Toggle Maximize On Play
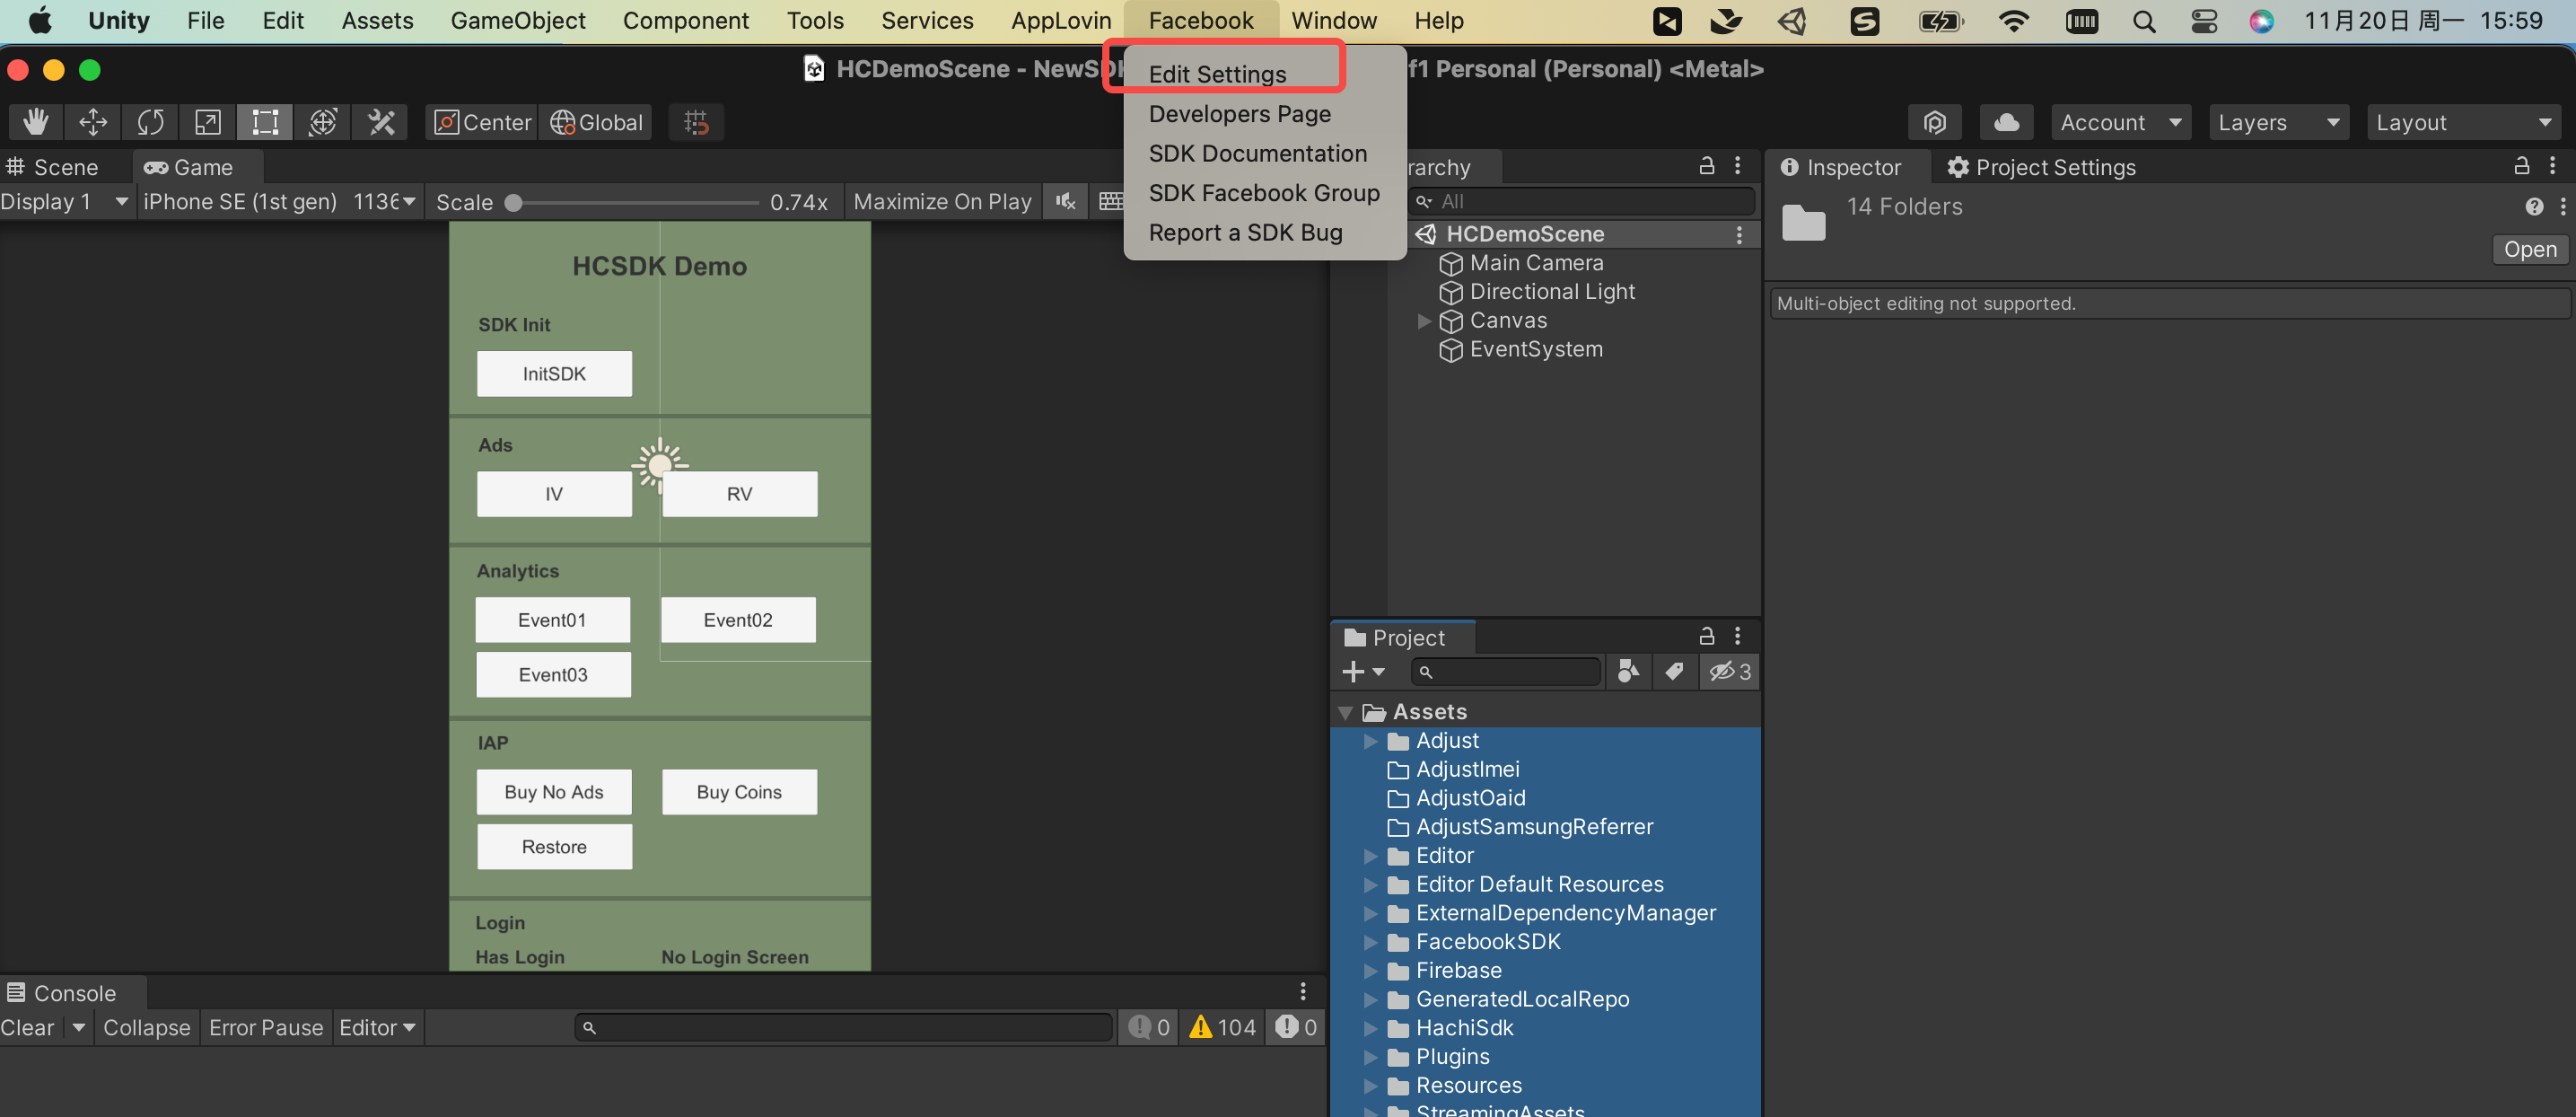The width and height of the screenshot is (2576, 1117). tap(943, 201)
